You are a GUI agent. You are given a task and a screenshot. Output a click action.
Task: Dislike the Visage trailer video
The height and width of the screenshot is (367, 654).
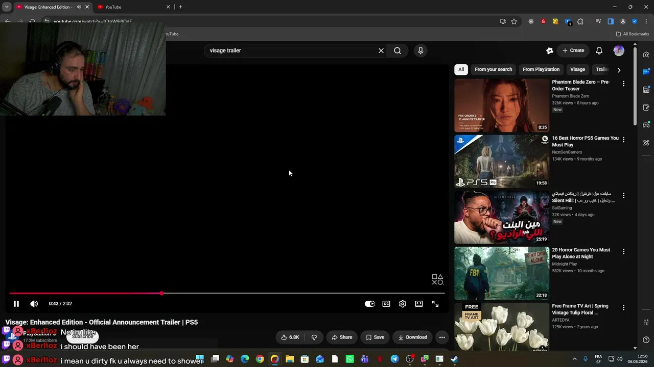click(314, 337)
